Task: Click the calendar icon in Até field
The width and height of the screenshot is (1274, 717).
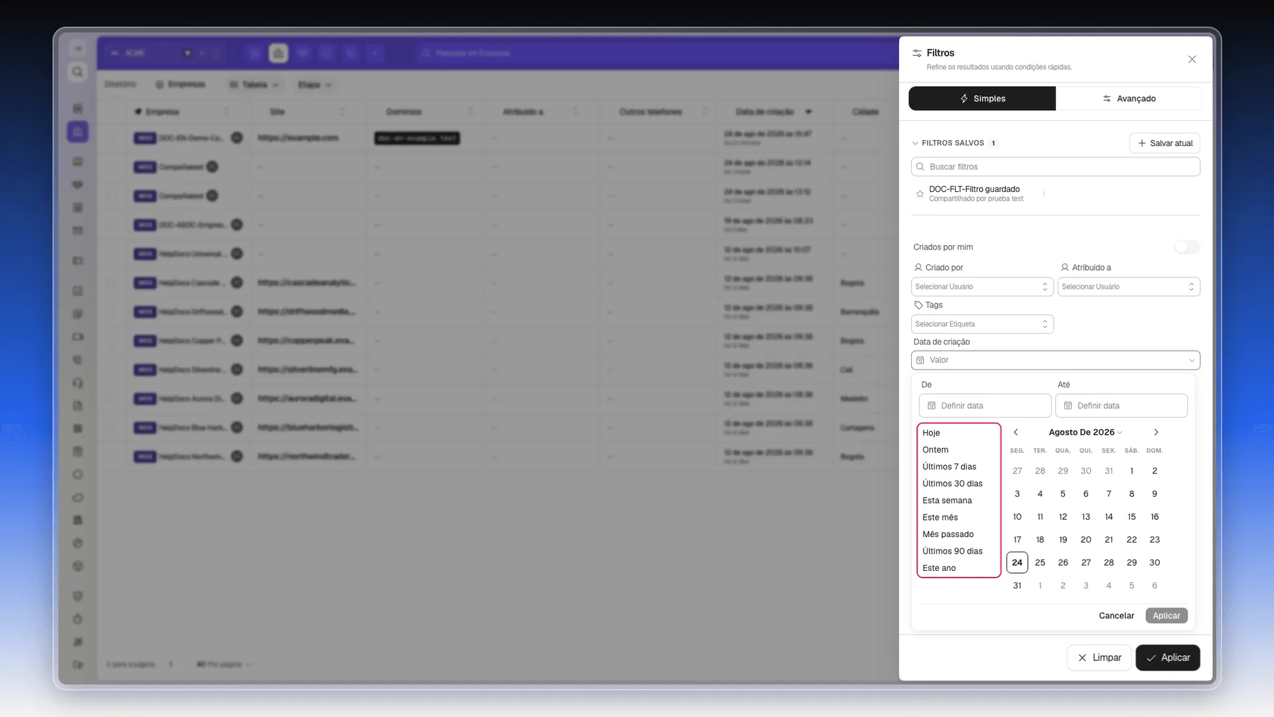Action: 1068,406
